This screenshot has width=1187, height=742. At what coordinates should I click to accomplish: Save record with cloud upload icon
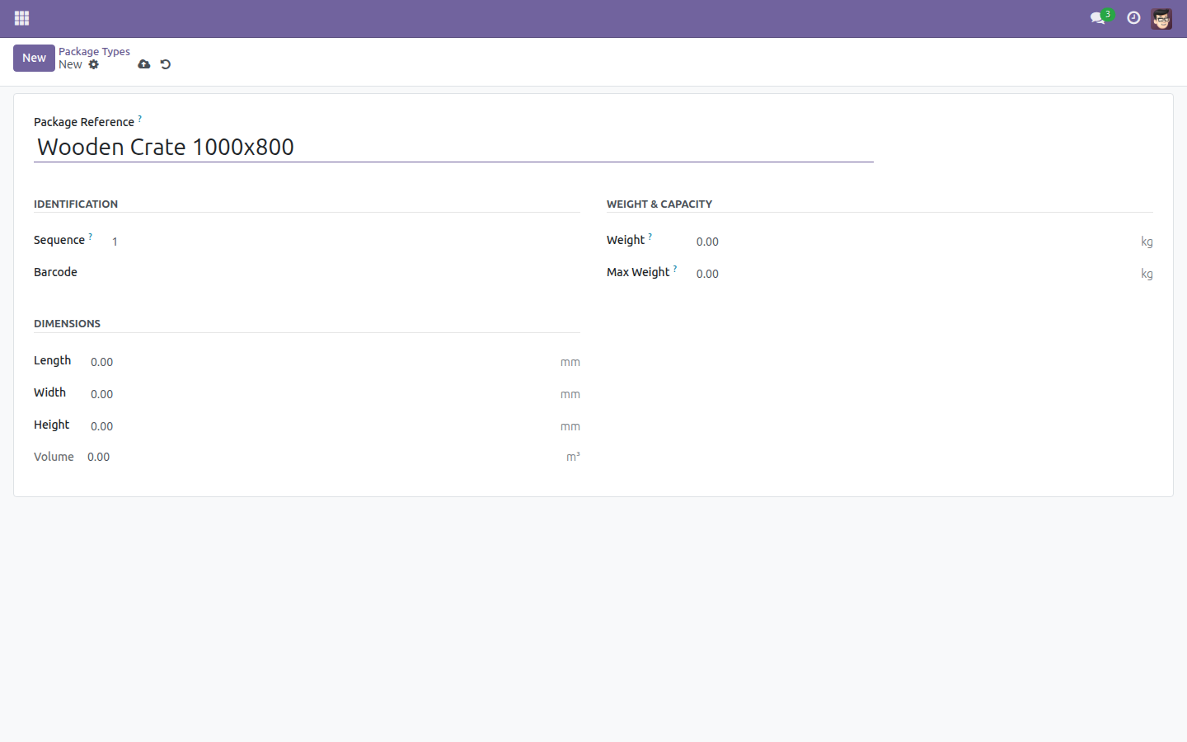(x=144, y=64)
